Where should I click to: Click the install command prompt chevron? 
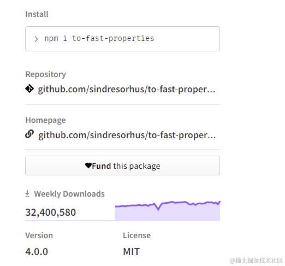tap(37, 39)
